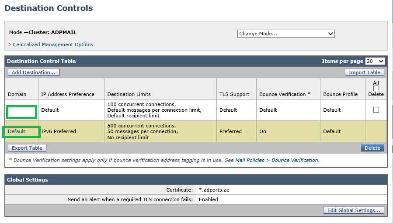
Task: Click Add Destination button
Action: [x=34, y=72]
